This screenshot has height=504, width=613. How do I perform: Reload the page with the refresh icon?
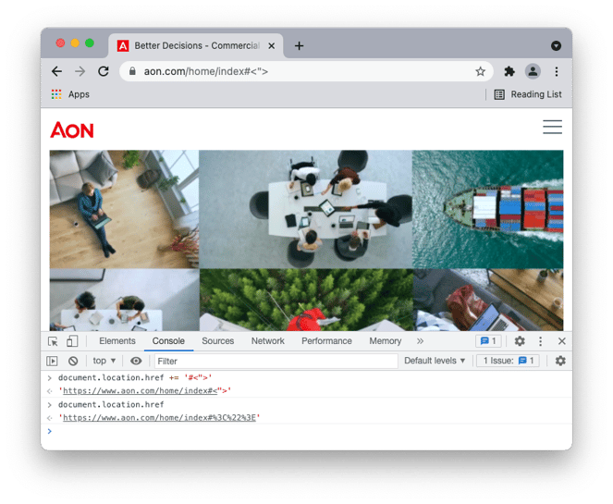[x=104, y=71]
